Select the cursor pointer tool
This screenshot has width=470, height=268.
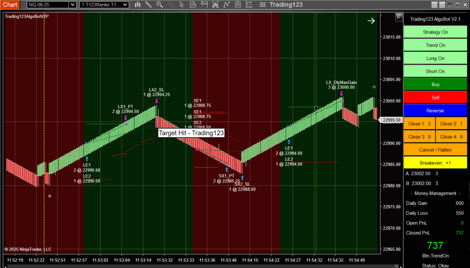[x=182, y=5]
